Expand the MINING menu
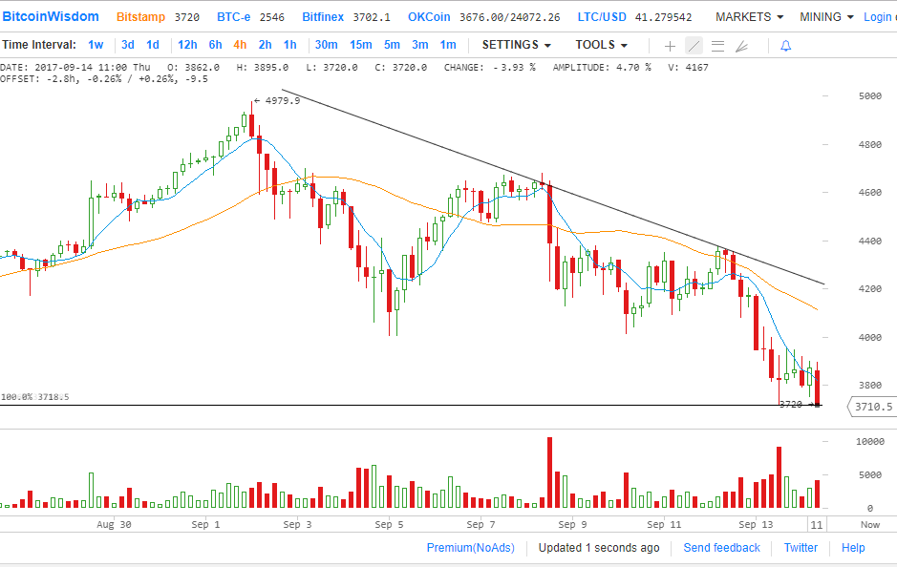897x567 pixels. pyautogui.click(x=826, y=17)
